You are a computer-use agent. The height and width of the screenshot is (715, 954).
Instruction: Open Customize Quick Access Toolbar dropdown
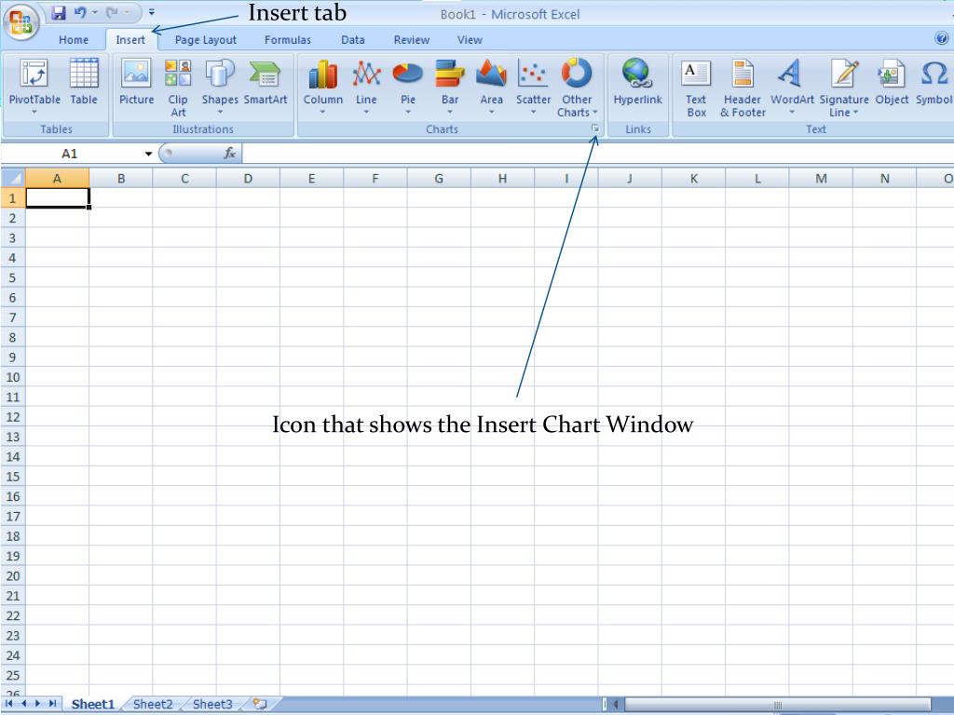(x=152, y=12)
